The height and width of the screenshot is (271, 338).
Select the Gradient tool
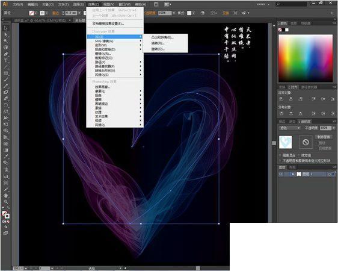tap(5, 150)
